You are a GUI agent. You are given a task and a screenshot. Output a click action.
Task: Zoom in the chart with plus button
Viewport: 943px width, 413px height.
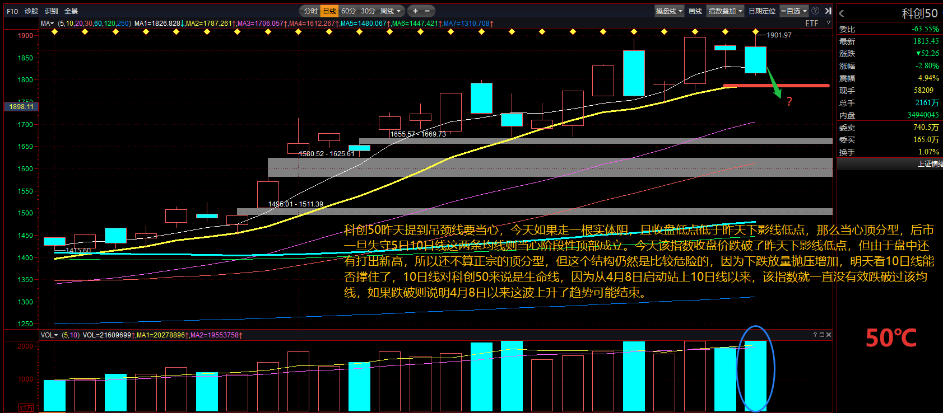point(415,11)
